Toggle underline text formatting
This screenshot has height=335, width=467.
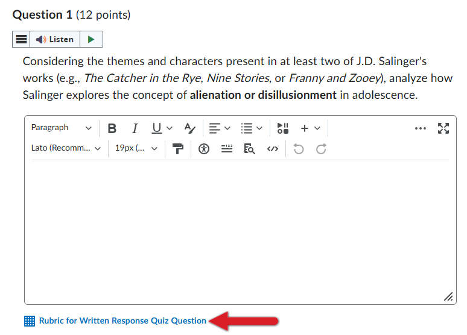coord(156,128)
